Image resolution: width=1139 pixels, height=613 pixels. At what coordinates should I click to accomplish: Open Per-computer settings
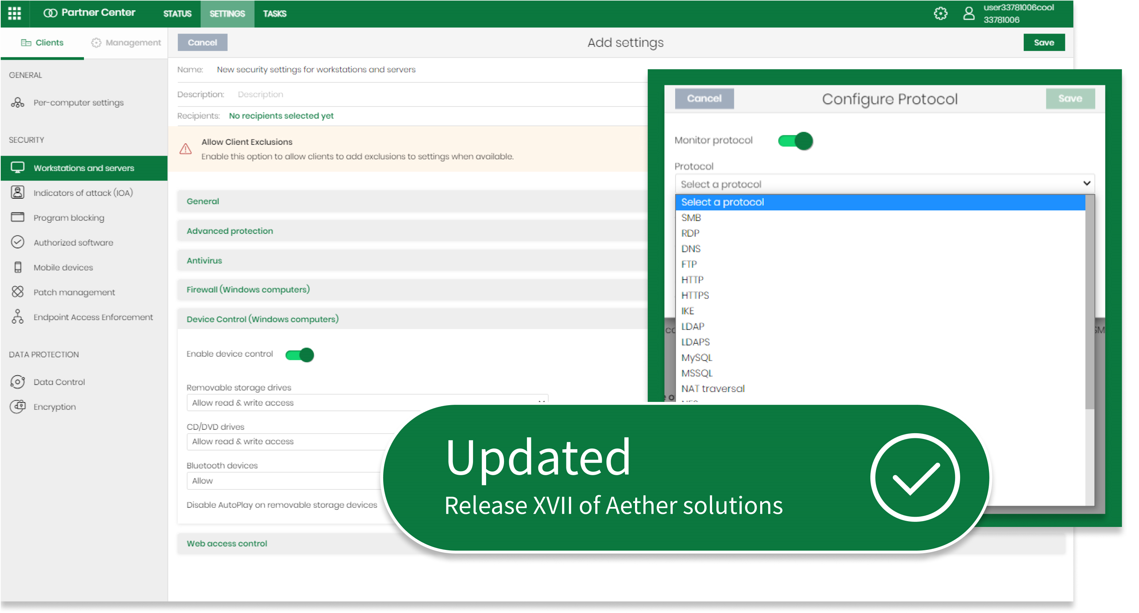pyautogui.click(x=84, y=102)
